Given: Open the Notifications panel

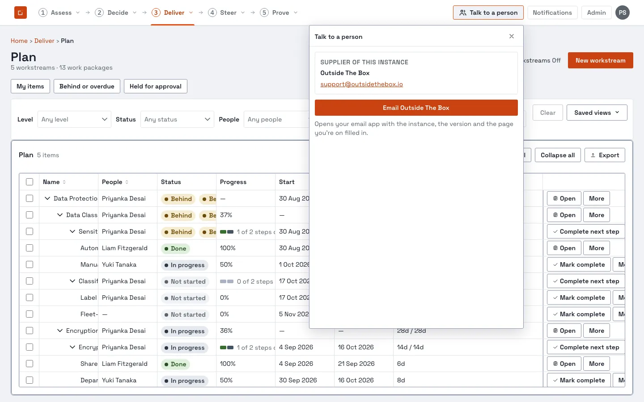Looking at the screenshot, I should point(552,13).
